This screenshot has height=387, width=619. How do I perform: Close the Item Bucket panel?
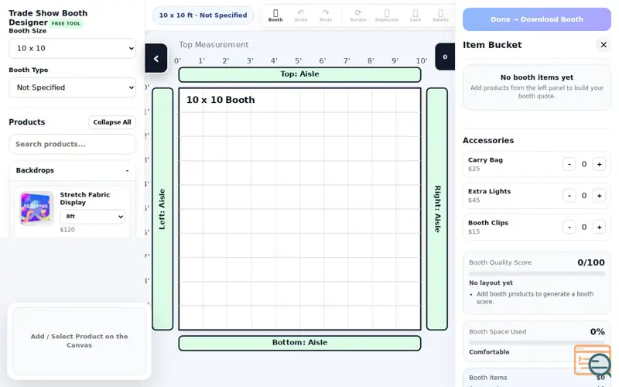(x=604, y=45)
